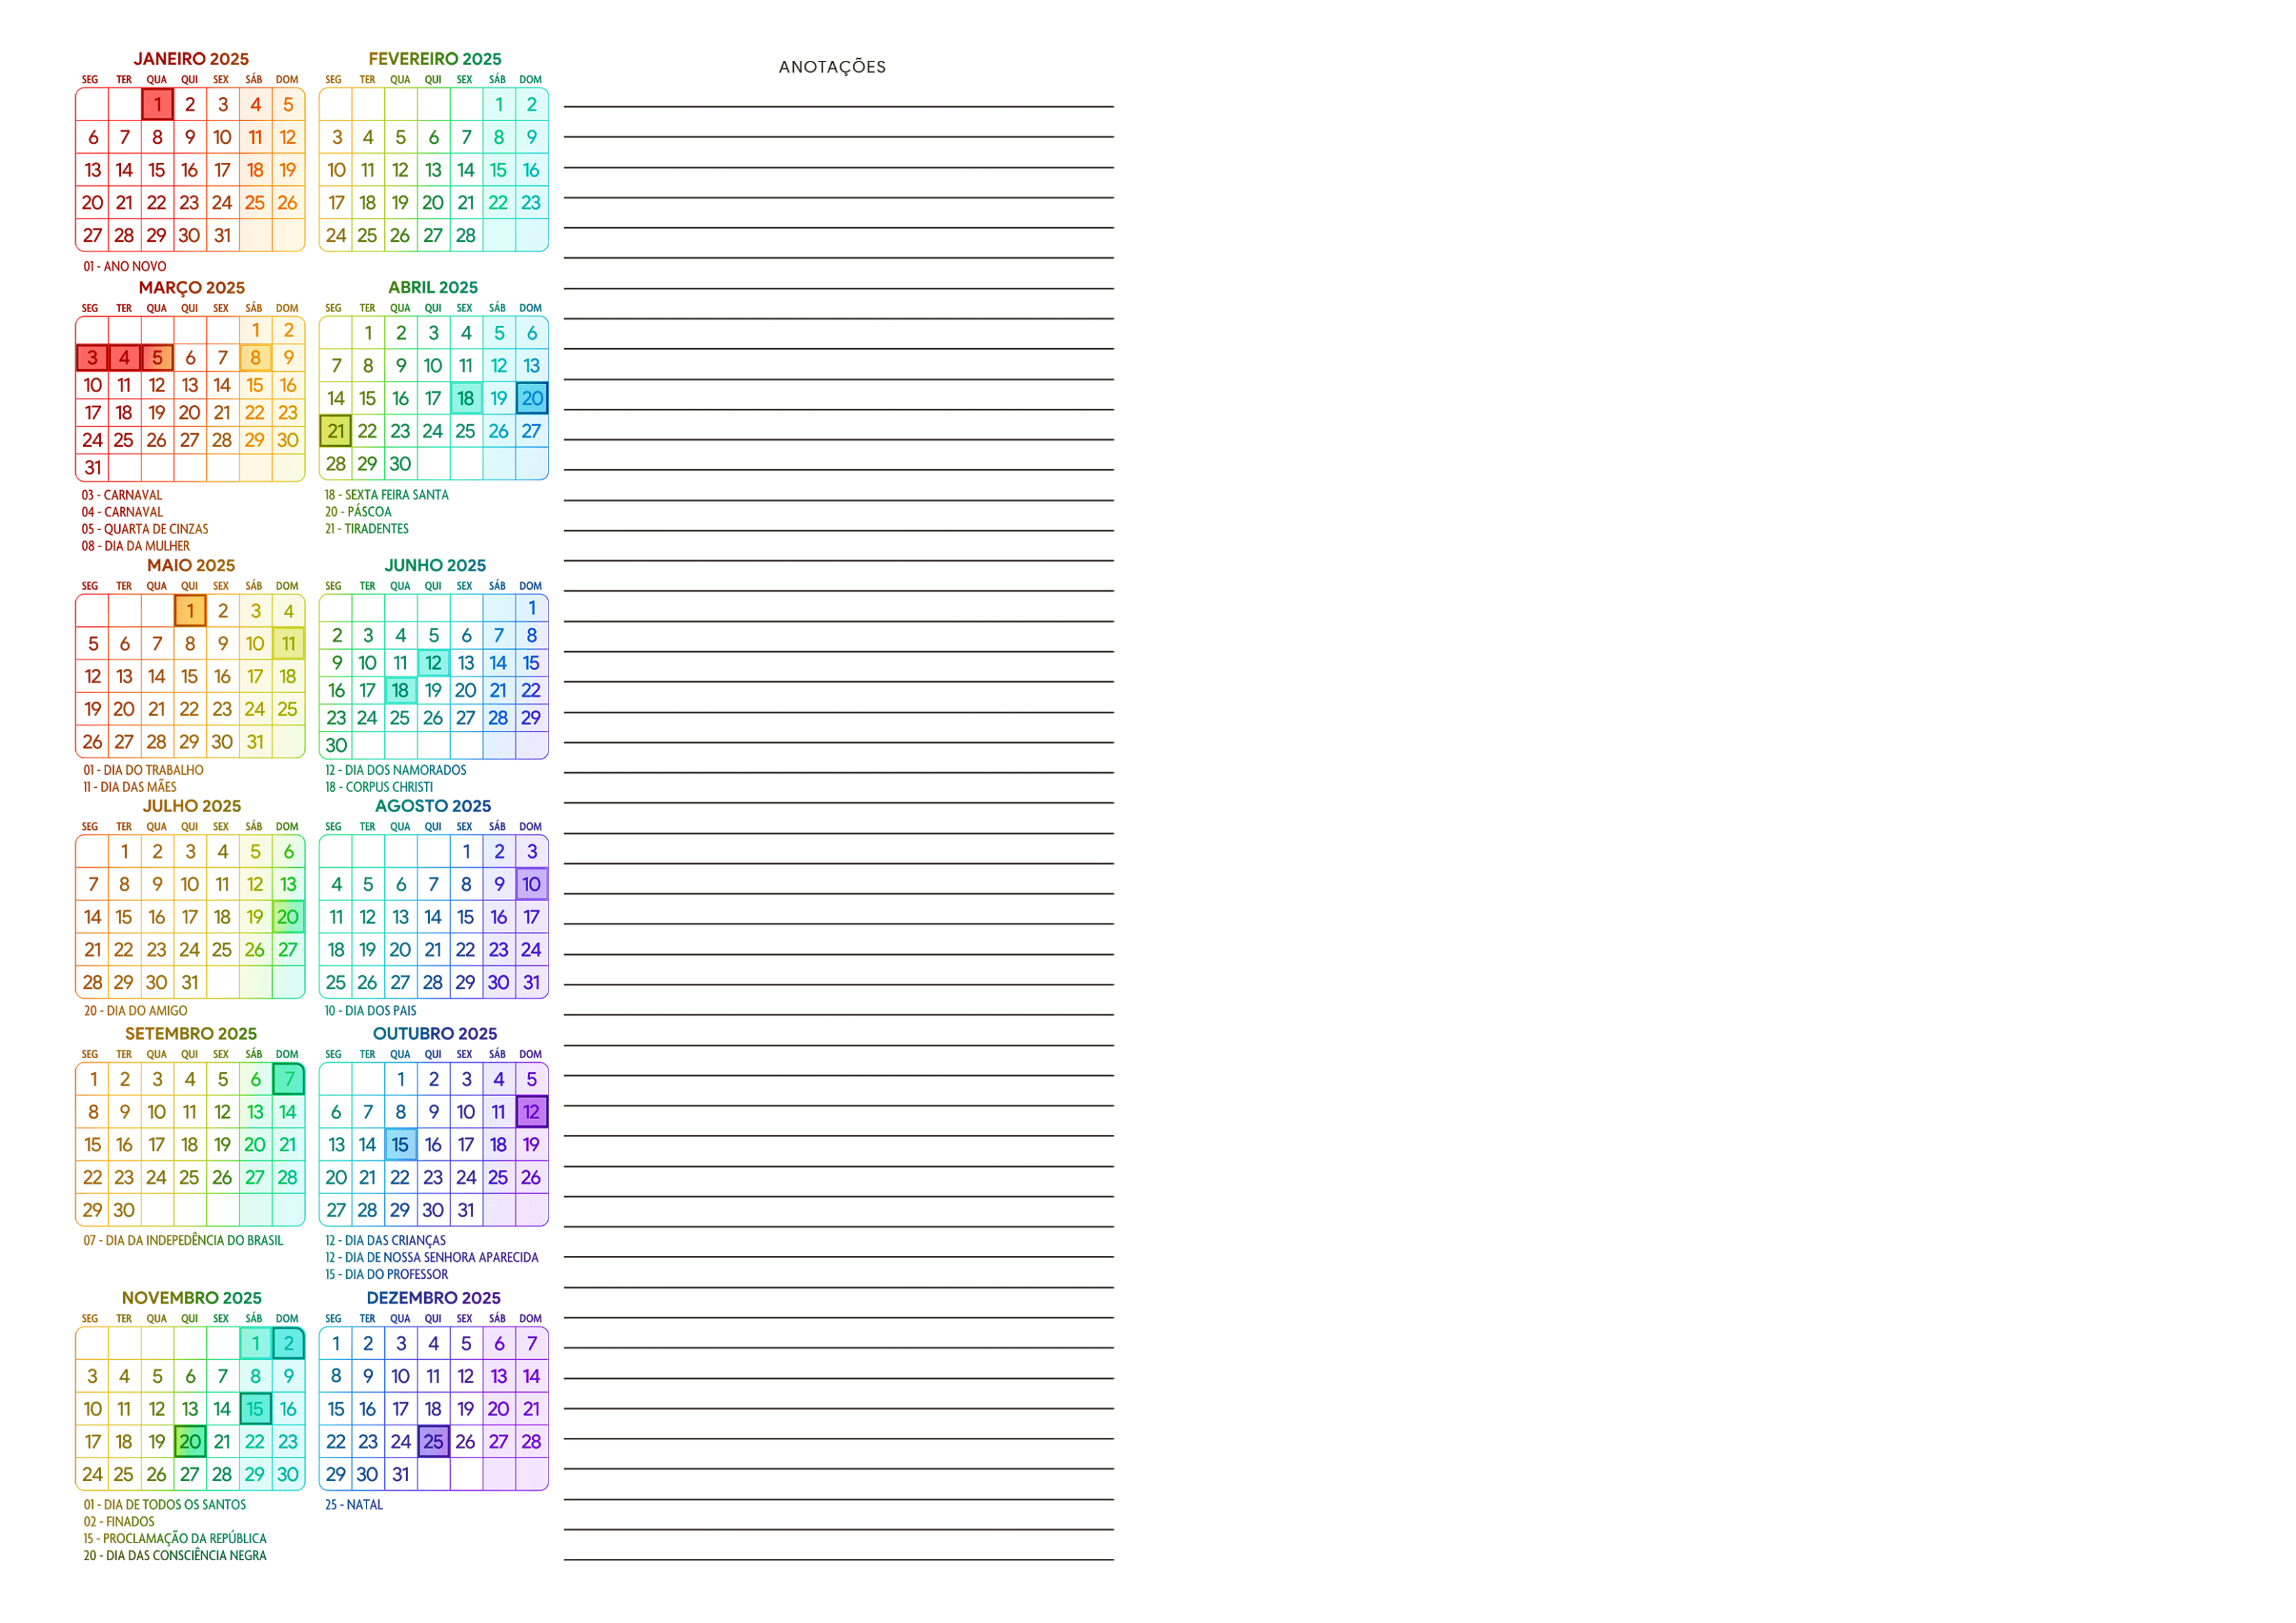Select highlighted day 3 in Março

pyautogui.click(x=92, y=358)
